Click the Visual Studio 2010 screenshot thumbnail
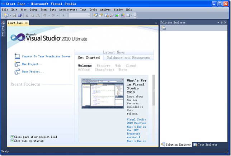 [103, 94]
